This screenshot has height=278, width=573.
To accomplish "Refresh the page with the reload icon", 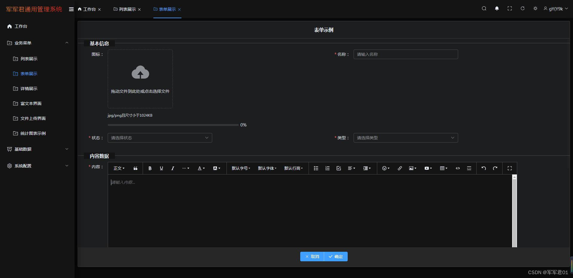I will [x=522, y=9].
